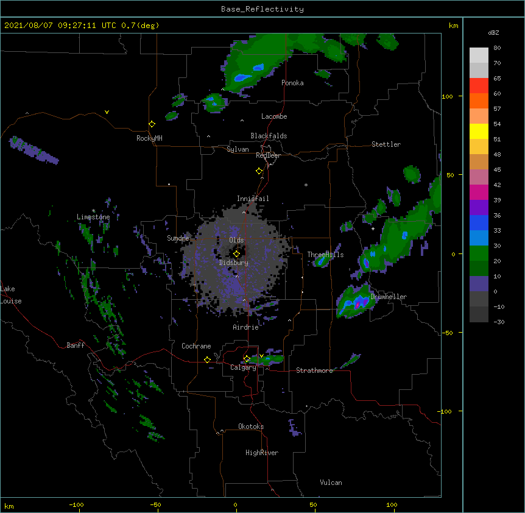Click the km unit label at top right

[453, 26]
